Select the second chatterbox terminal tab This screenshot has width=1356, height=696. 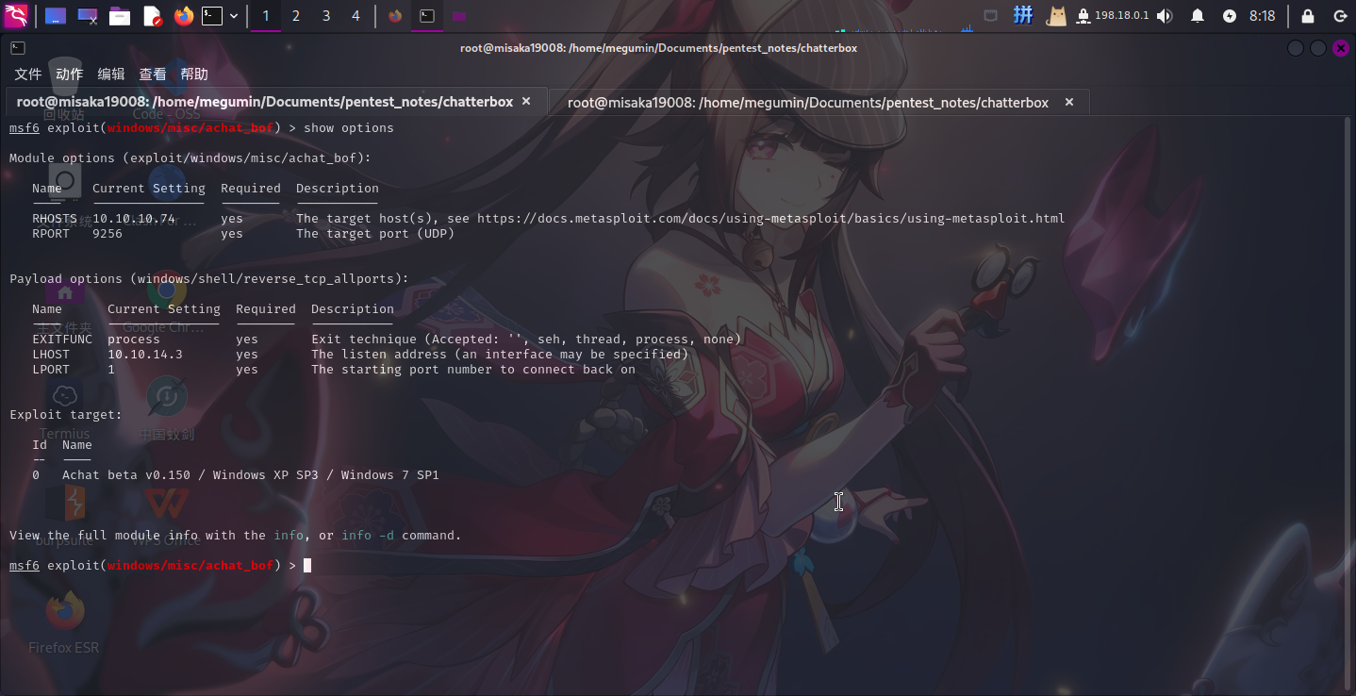pyautogui.click(x=818, y=102)
